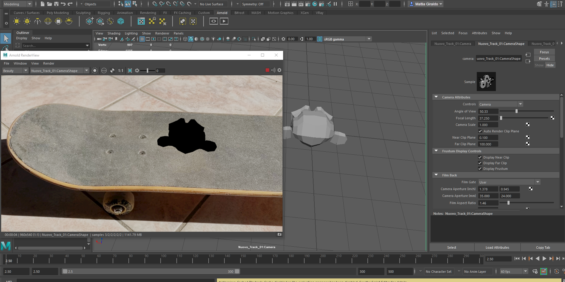Create an Arnold Area Light from the shelf

17,21
